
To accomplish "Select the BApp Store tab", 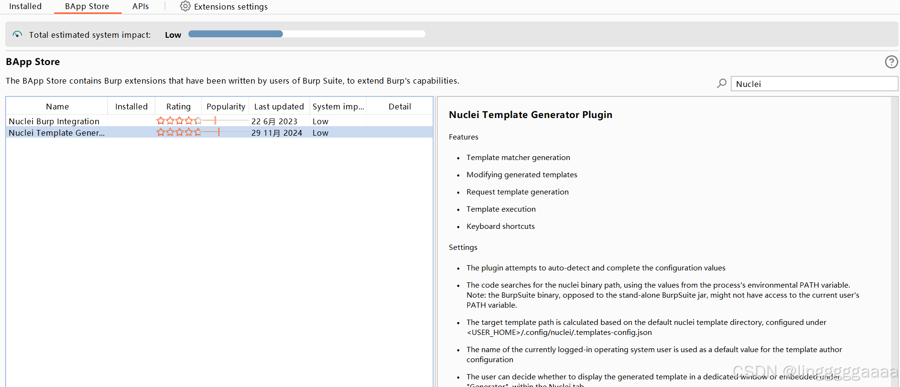I will [x=87, y=6].
